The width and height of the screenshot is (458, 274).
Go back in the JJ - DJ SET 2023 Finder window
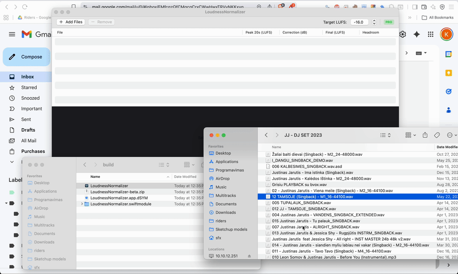[266, 135]
